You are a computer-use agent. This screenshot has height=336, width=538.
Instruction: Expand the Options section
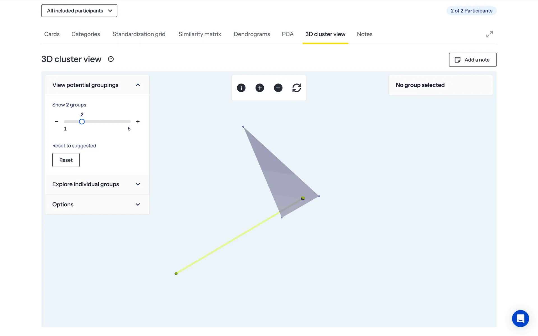[x=138, y=204]
